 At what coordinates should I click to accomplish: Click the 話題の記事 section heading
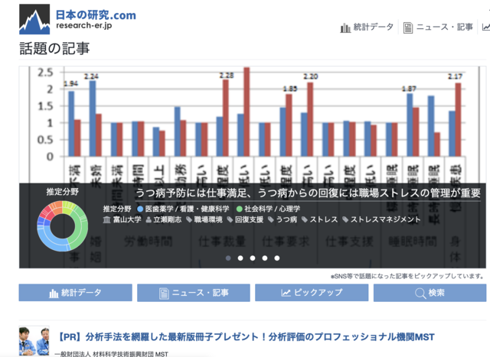(54, 49)
